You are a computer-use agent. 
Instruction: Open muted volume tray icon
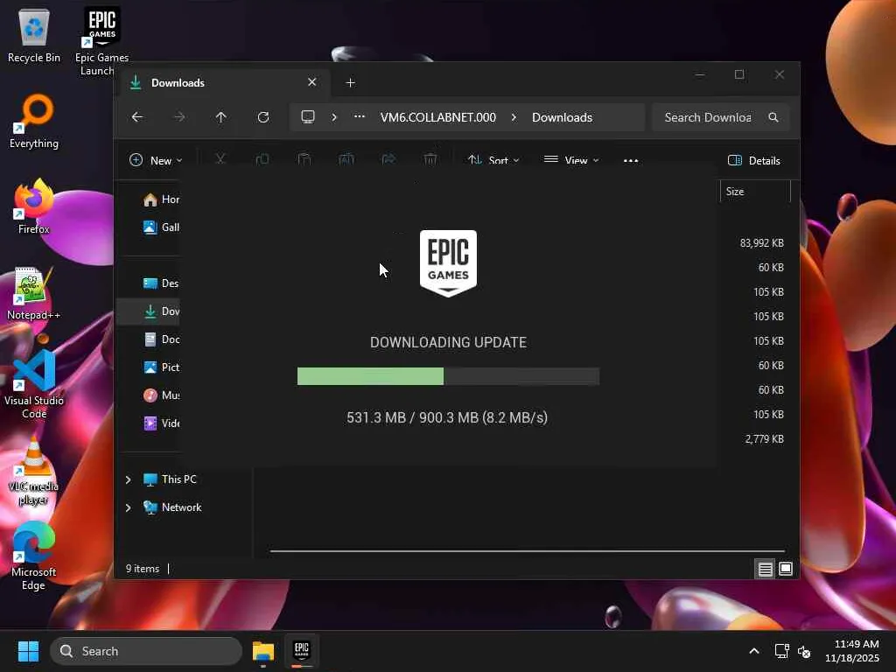[804, 651]
